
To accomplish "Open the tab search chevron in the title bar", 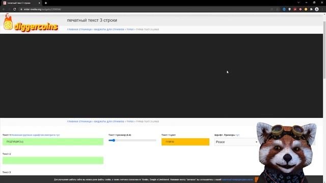I will pyautogui.click(x=298, y=3).
